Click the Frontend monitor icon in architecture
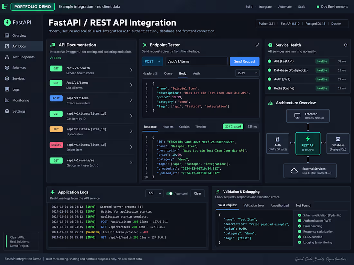The image size is (354, 265). (297, 116)
